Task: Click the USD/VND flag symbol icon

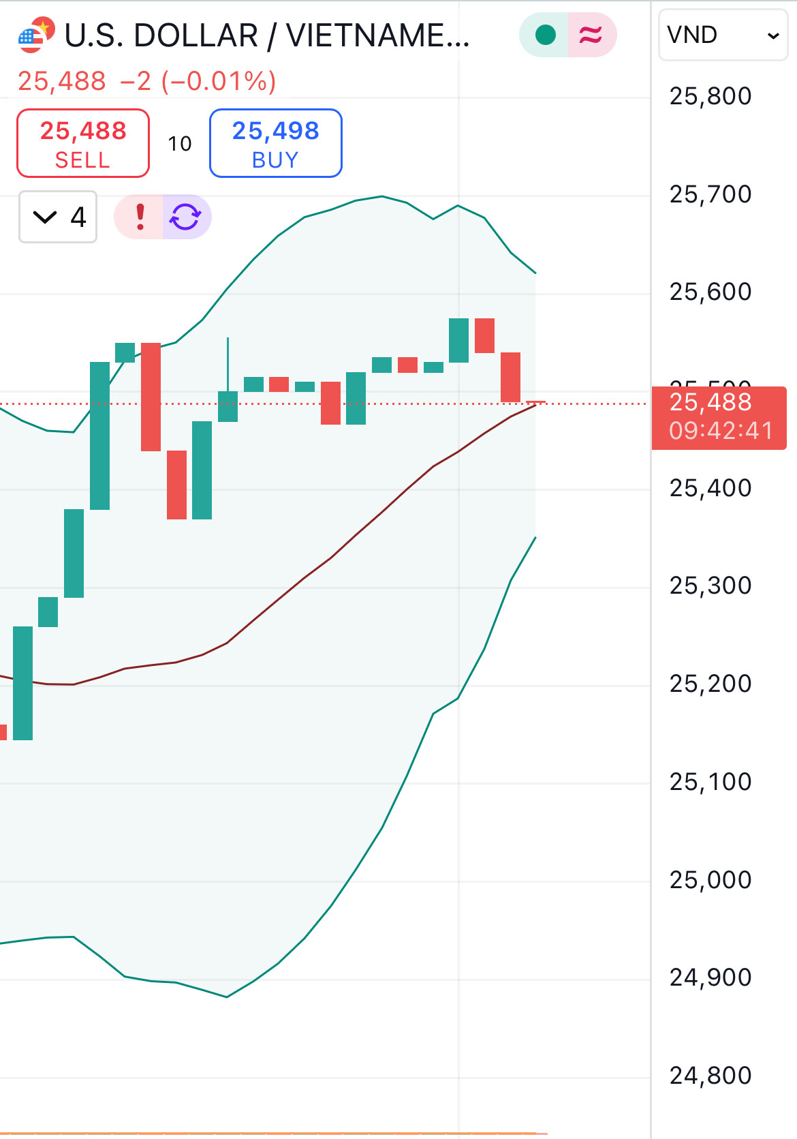Action: pyautogui.click(x=35, y=35)
